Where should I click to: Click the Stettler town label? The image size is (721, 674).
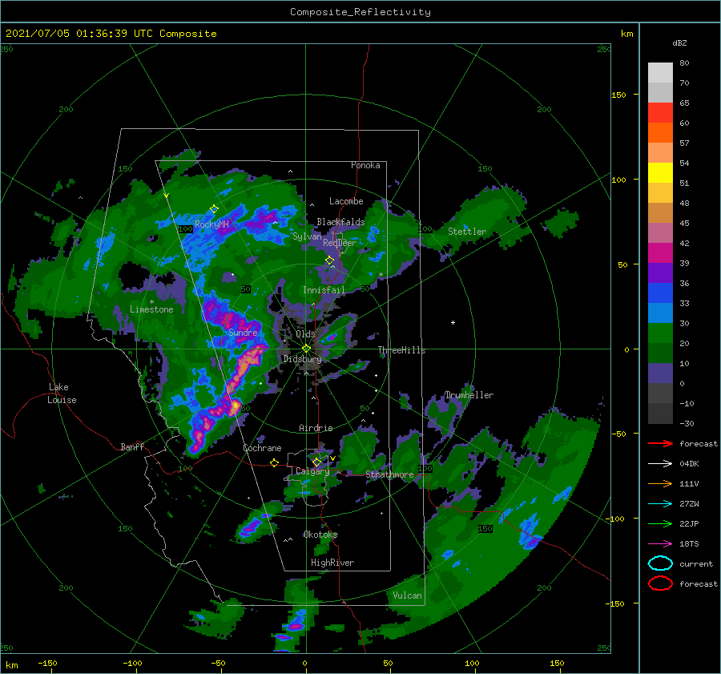tap(467, 232)
